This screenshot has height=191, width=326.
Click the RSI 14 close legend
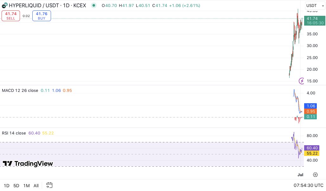[x=14, y=133]
